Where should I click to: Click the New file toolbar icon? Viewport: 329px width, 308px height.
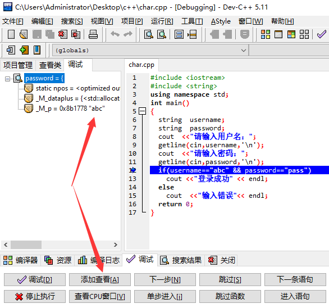[x=11, y=34]
